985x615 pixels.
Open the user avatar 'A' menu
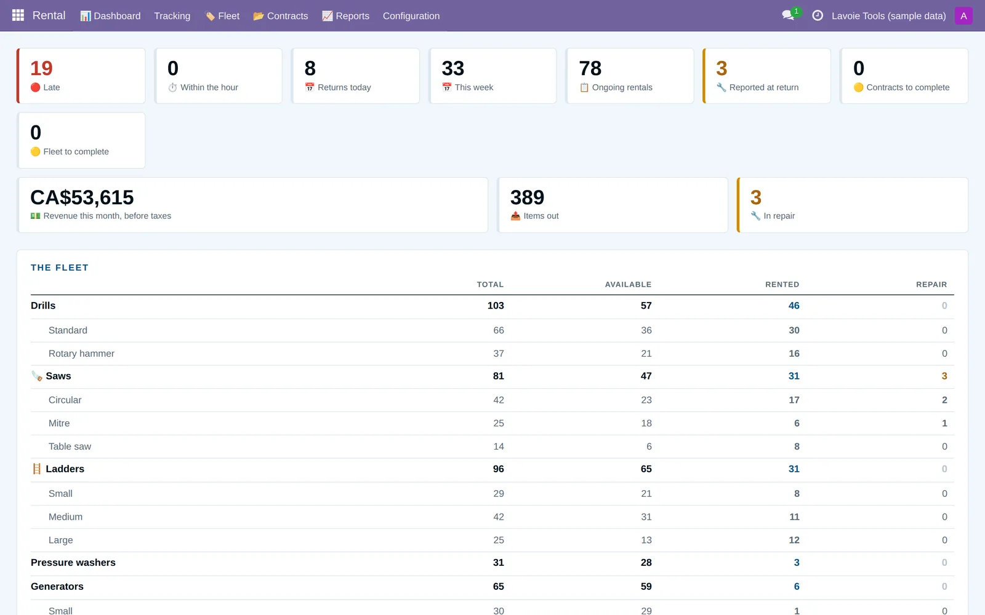[x=963, y=15]
